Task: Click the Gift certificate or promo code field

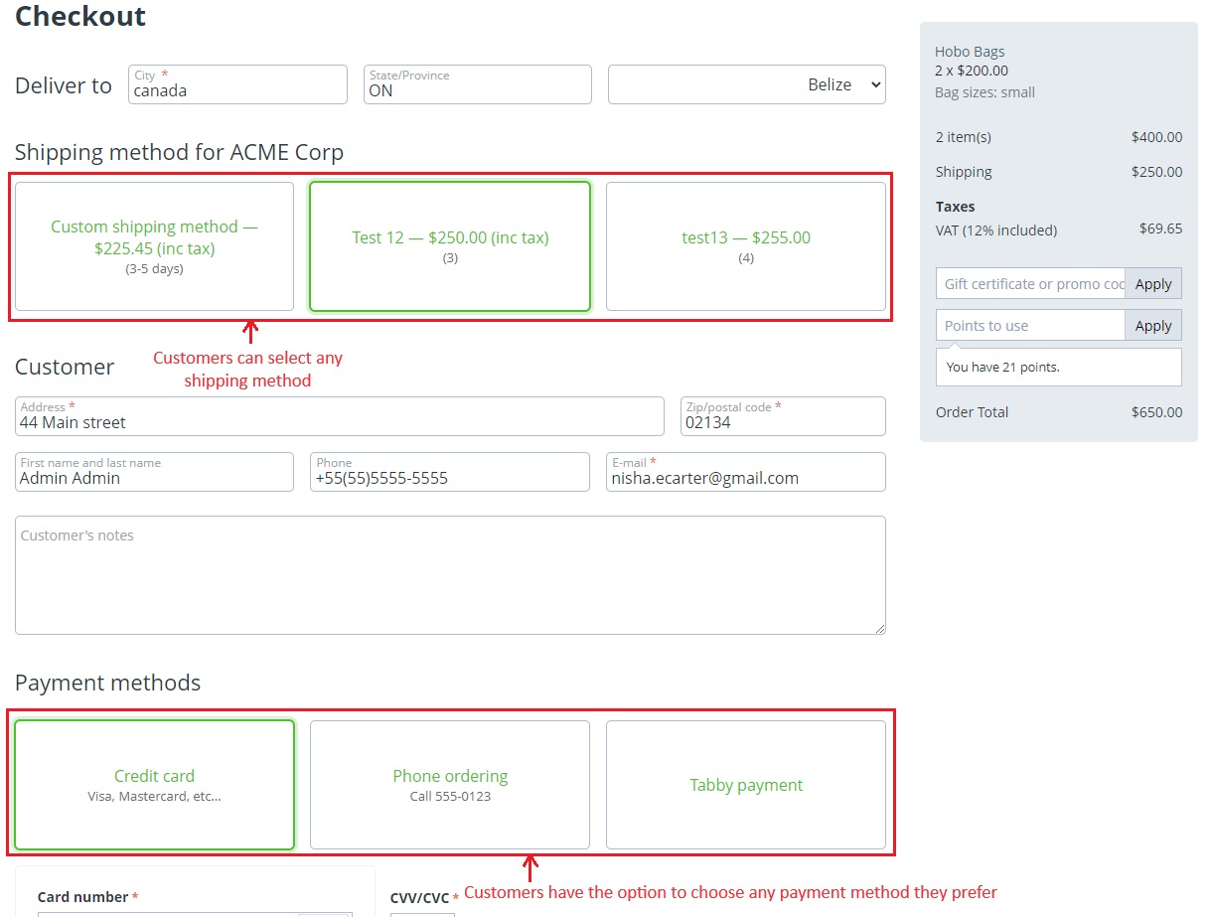Action: click(1030, 284)
